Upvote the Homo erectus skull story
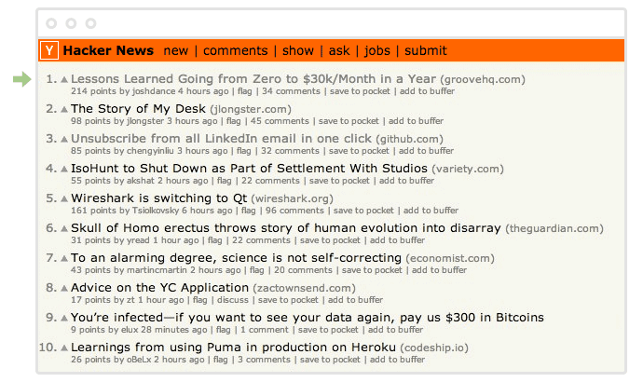 [x=64, y=228]
